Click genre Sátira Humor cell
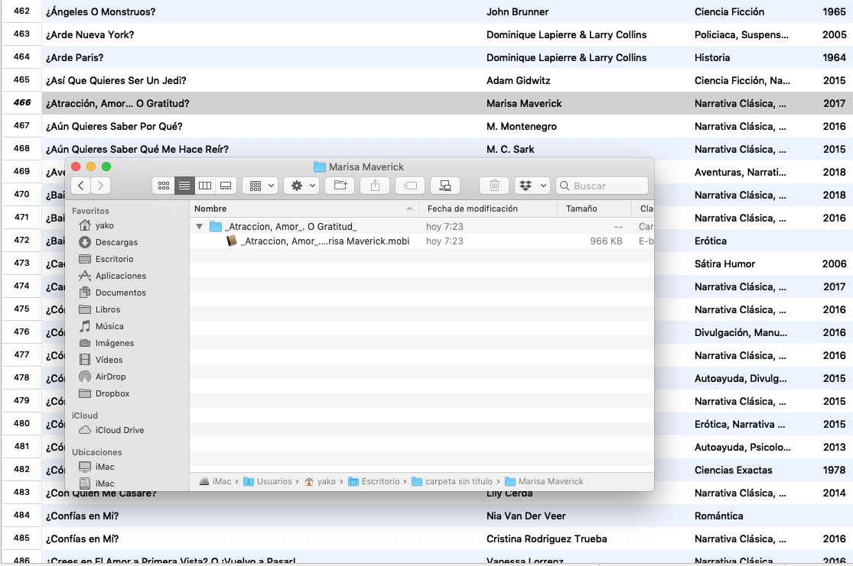 (x=724, y=264)
